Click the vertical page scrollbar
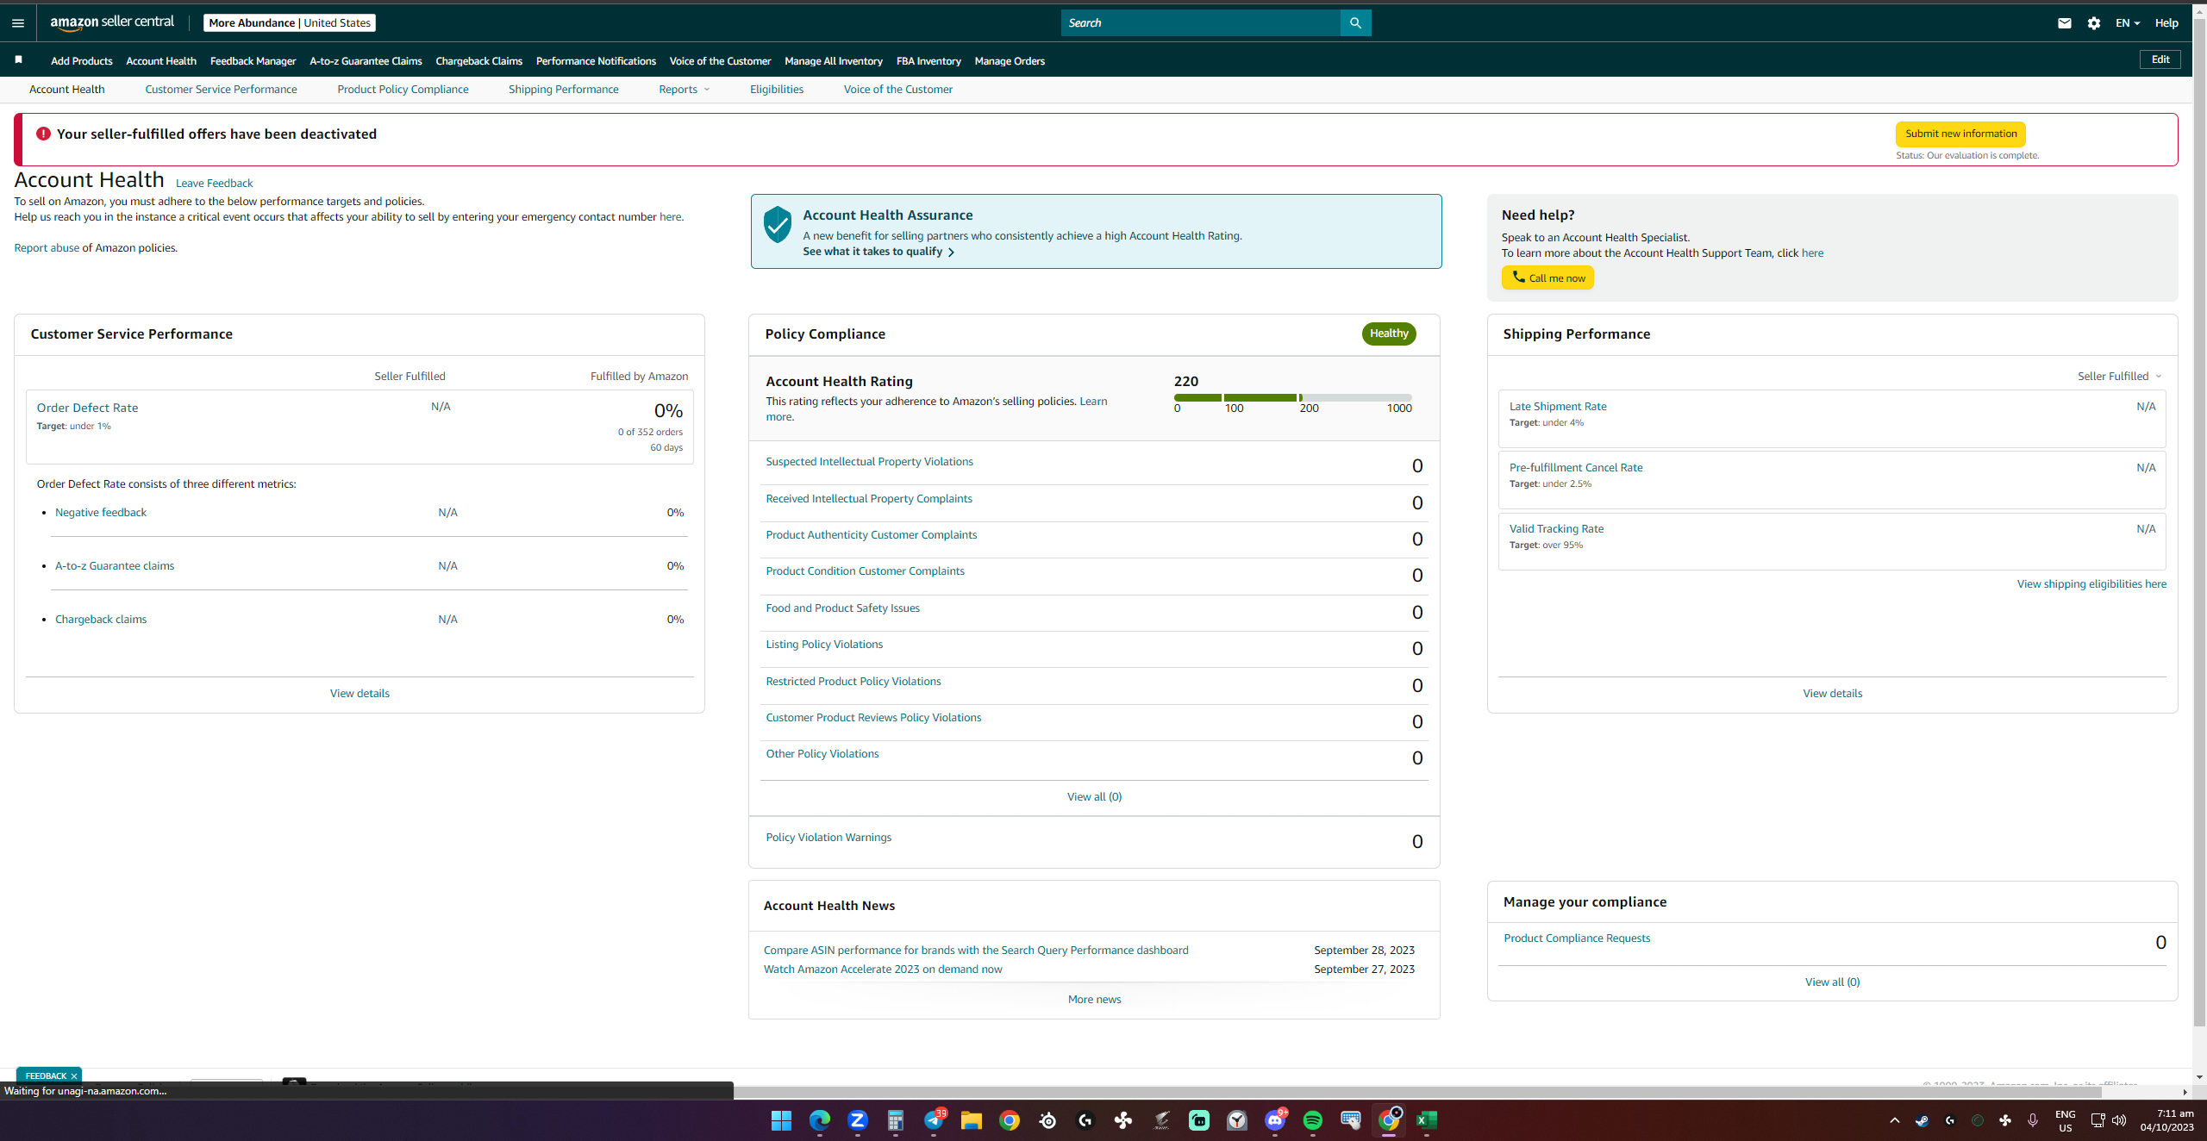Viewport: 2207px width, 1141px height. (2199, 521)
